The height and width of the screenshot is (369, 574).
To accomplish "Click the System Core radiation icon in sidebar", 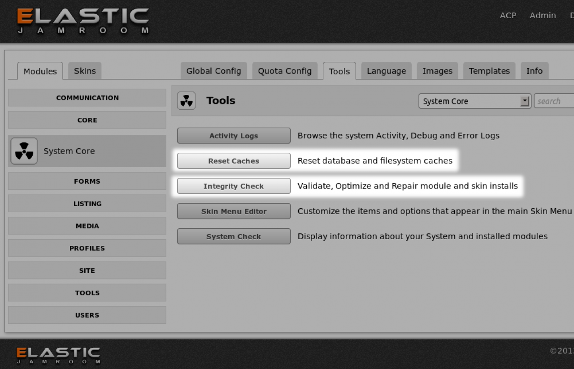I will (x=24, y=151).
